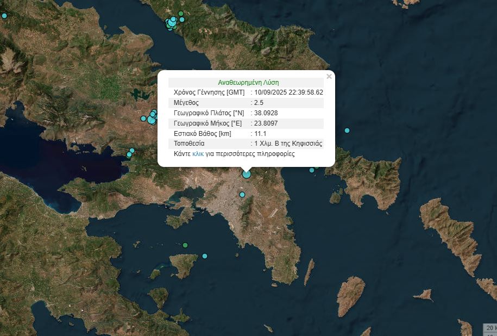Viewport: 497px width, 336px height.
Task: Click the magnitude value 2.5 in popup
Action: point(259,103)
